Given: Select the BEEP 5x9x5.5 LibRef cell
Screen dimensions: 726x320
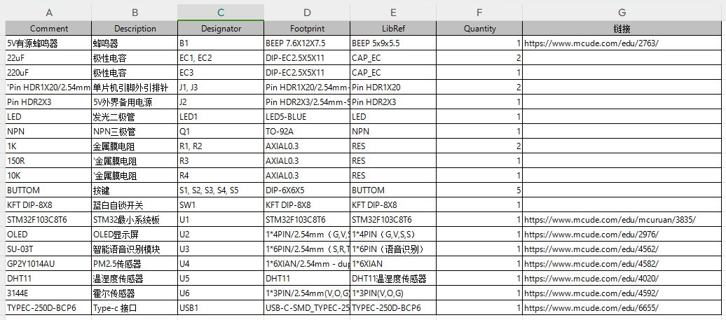Looking at the screenshot, I should [x=393, y=43].
